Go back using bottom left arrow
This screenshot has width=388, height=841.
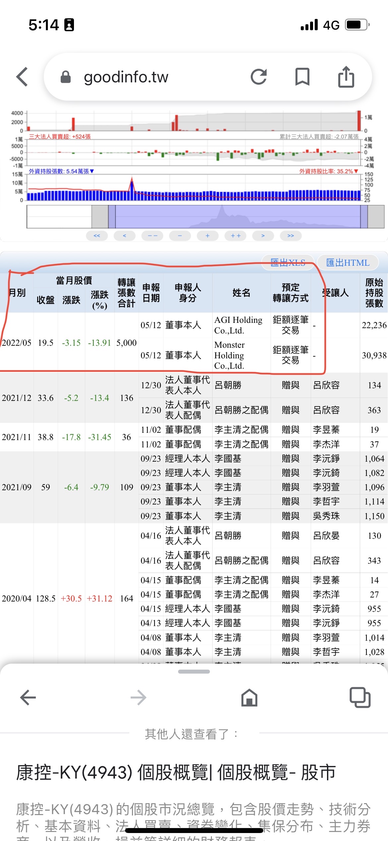coord(28,697)
